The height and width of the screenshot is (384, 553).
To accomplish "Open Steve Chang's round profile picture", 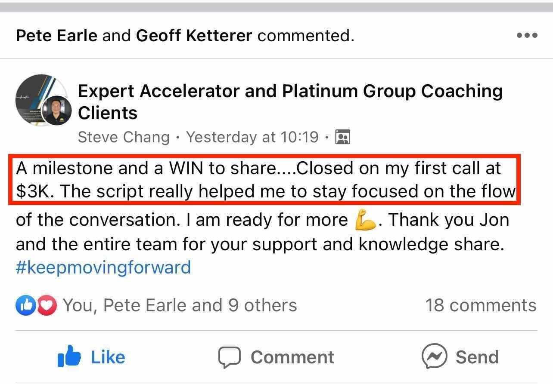I will pyautogui.click(x=57, y=111).
